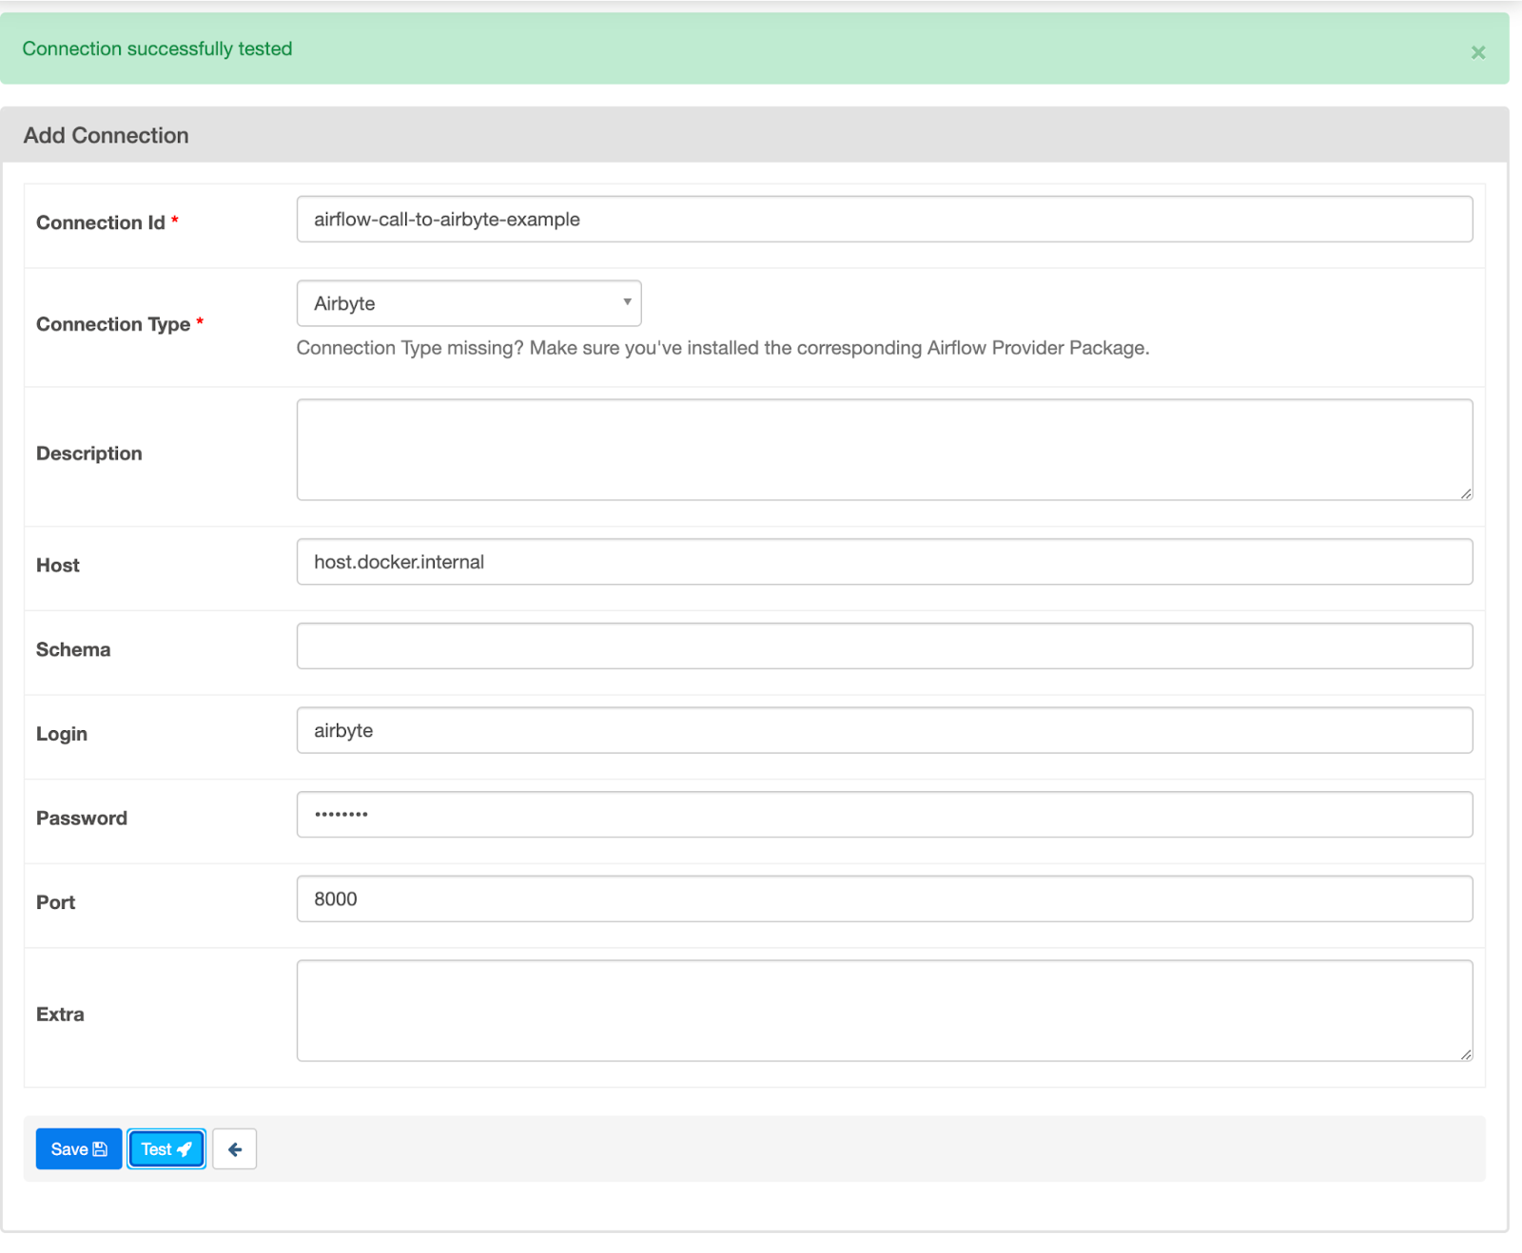The image size is (1522, 1253).
Task: Dismiss the success message with the X icon
Action: click(x=1477, y=52)
